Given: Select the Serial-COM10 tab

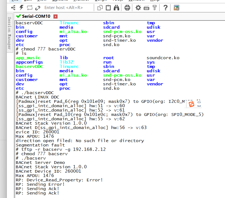Looking at the screenshot, I should (36, 16).
